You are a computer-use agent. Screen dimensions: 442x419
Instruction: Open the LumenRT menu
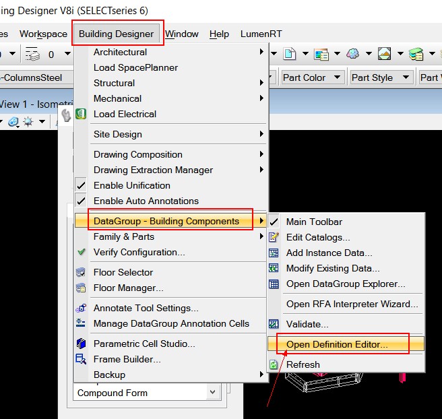coord(261,34)
